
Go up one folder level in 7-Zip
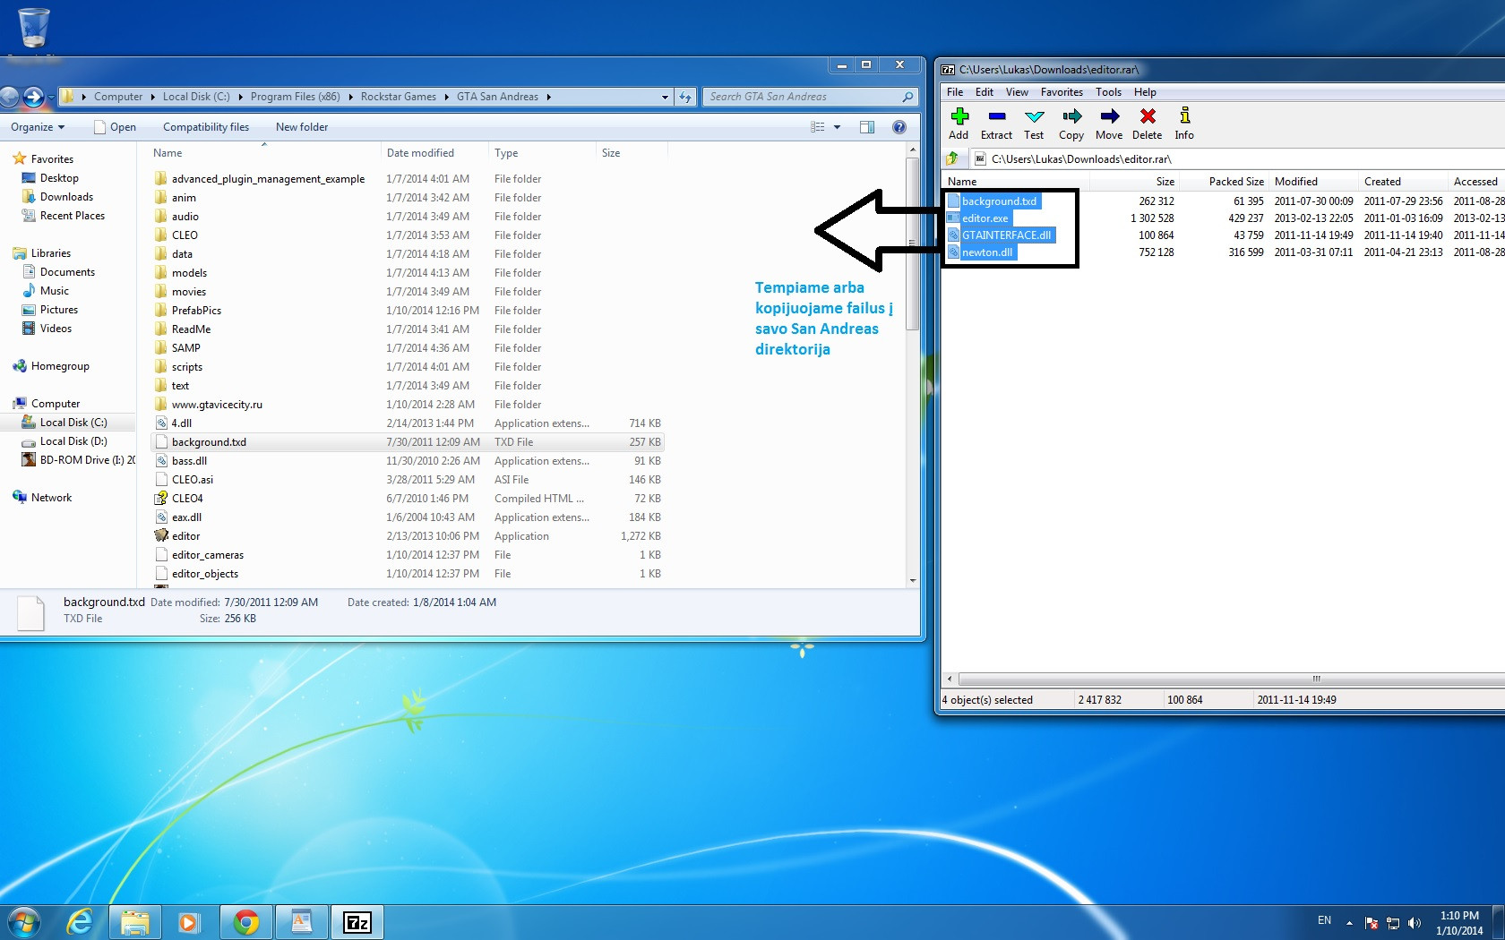coord(952,158)
